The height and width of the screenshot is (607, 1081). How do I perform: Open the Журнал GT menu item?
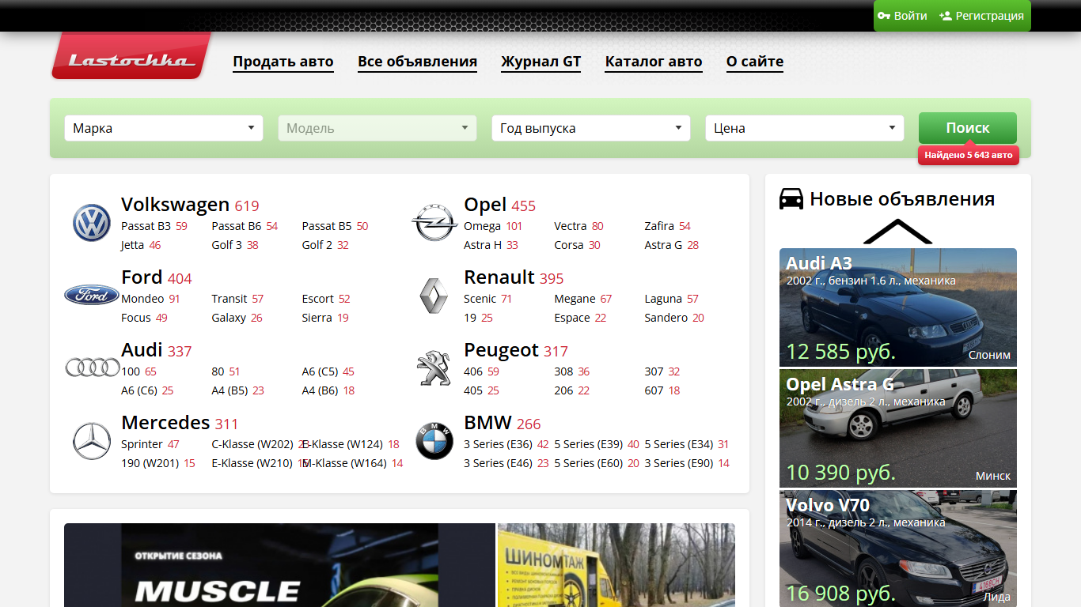[541, 62]
